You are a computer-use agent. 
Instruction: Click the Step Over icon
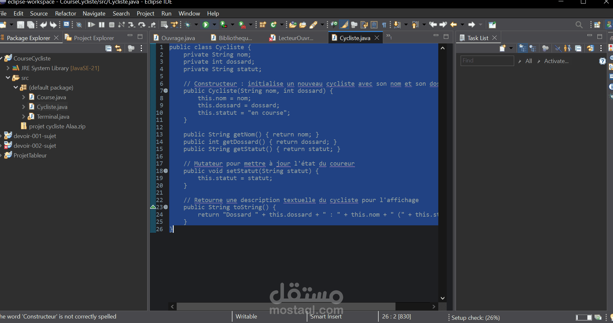click(x=142, y=25)
